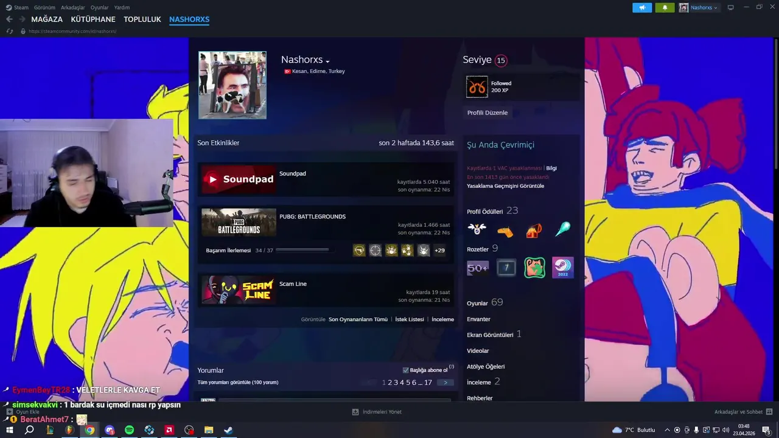Image resolution: width=779 pixels, height=438 pixels.
Task: Open Spotify from the taskbar
Action: point(129,430)
